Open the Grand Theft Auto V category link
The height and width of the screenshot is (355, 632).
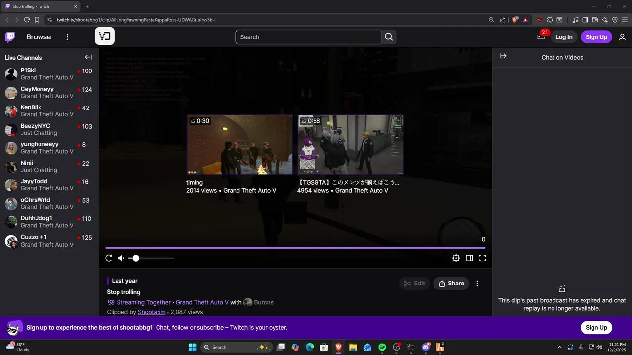[x=202, y=302]
